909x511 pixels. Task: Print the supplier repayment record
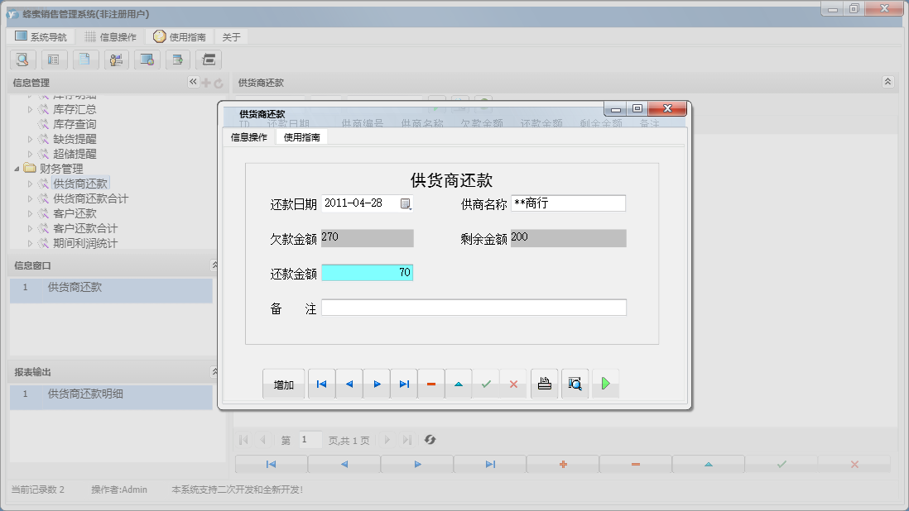point(544,383)
